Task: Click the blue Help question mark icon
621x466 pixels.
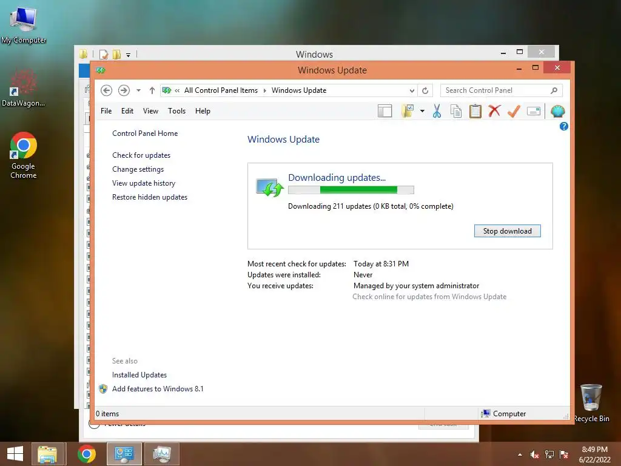Action: (x=563, y=126)
